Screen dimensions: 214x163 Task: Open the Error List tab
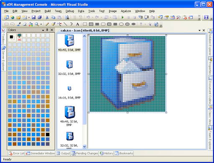16,153
